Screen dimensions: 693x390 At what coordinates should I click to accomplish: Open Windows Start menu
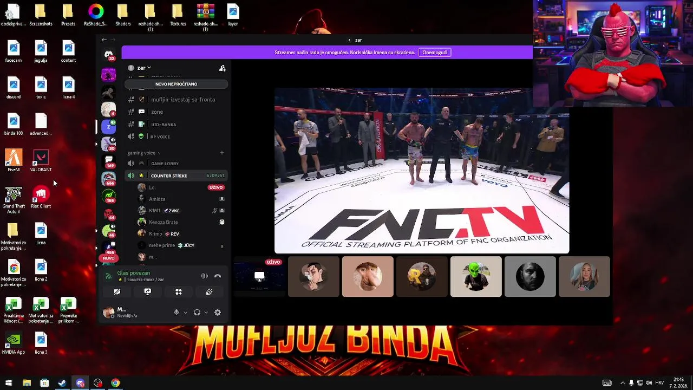(x=9, y=383)
